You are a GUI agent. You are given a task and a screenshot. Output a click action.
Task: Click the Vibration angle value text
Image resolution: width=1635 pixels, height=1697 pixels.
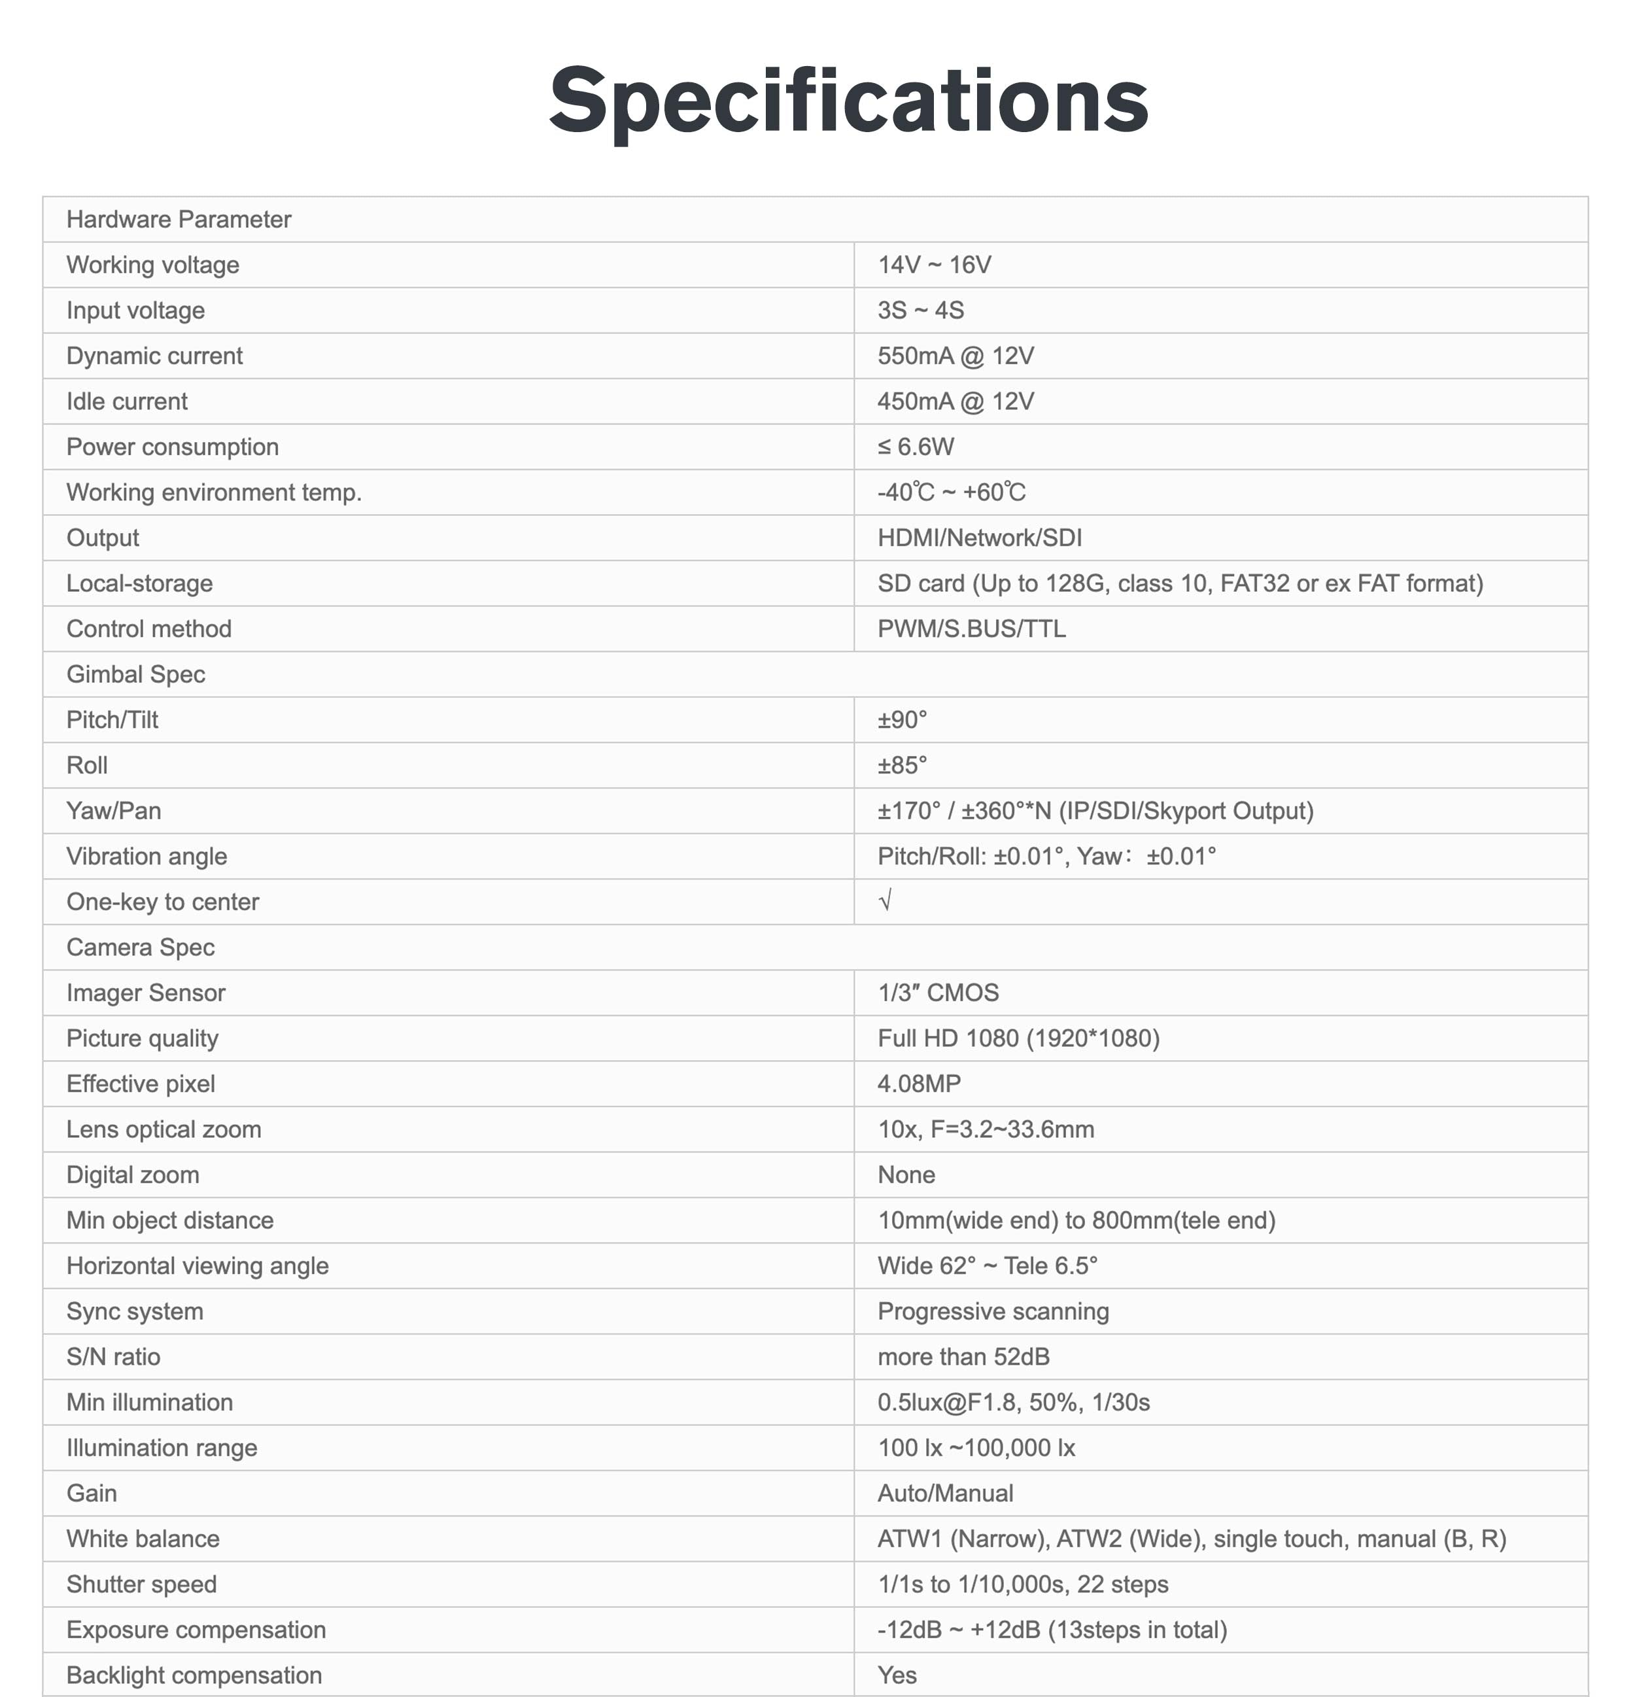[x=1046, y=856]
